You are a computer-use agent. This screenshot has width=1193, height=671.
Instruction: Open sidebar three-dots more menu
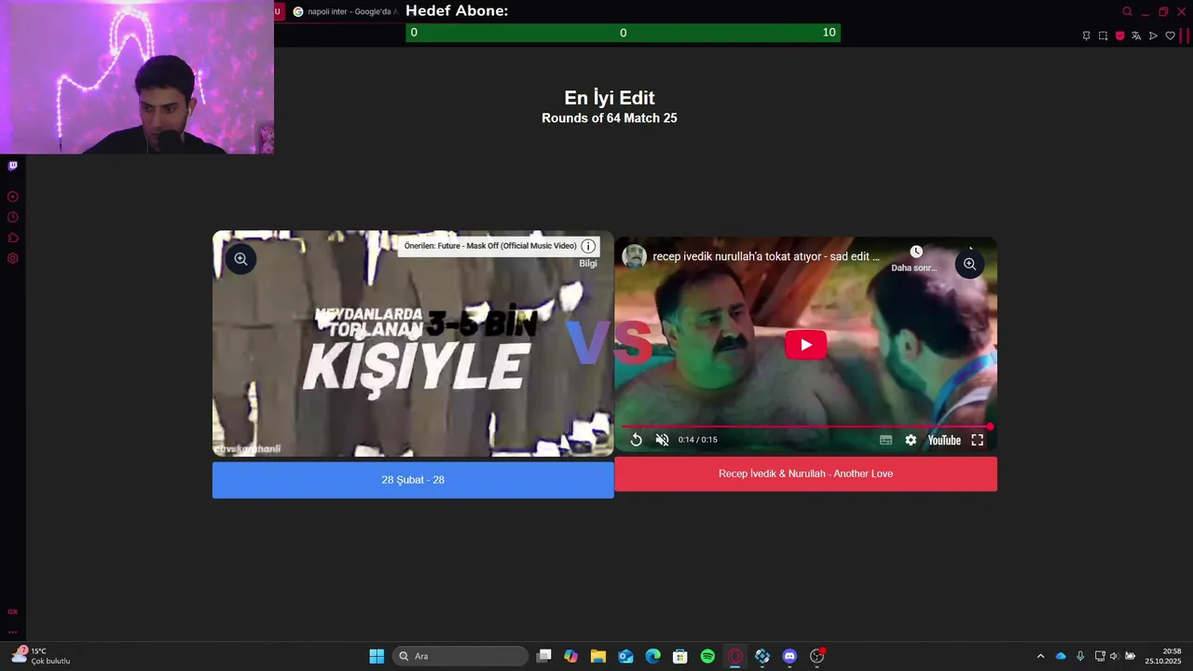click(13, 632)
